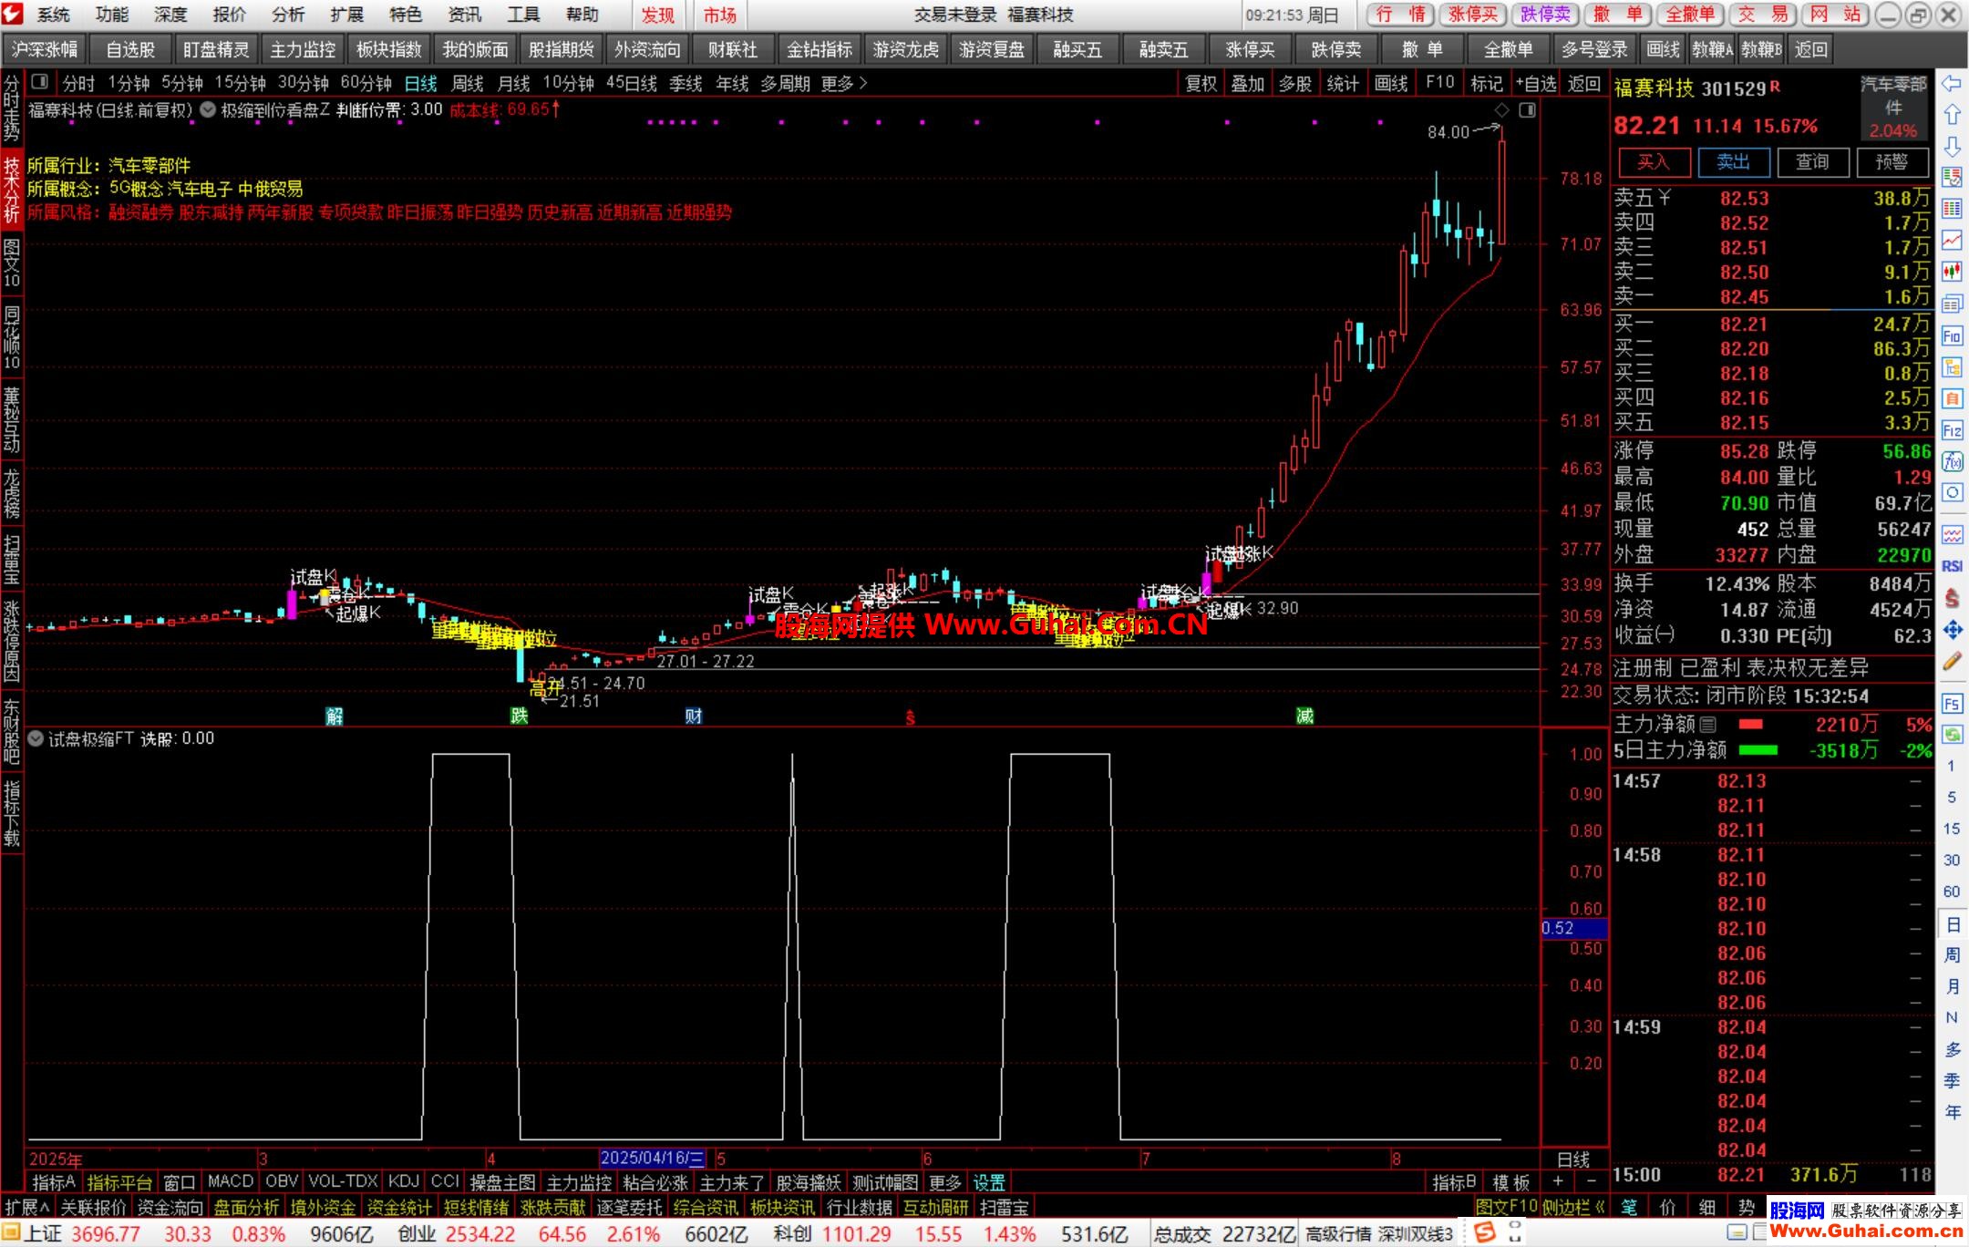The image size is (1969, 1247).
Task: Click the 复权 adjustment toggle
Action: pyautogui.click(x=1201, y=83)
